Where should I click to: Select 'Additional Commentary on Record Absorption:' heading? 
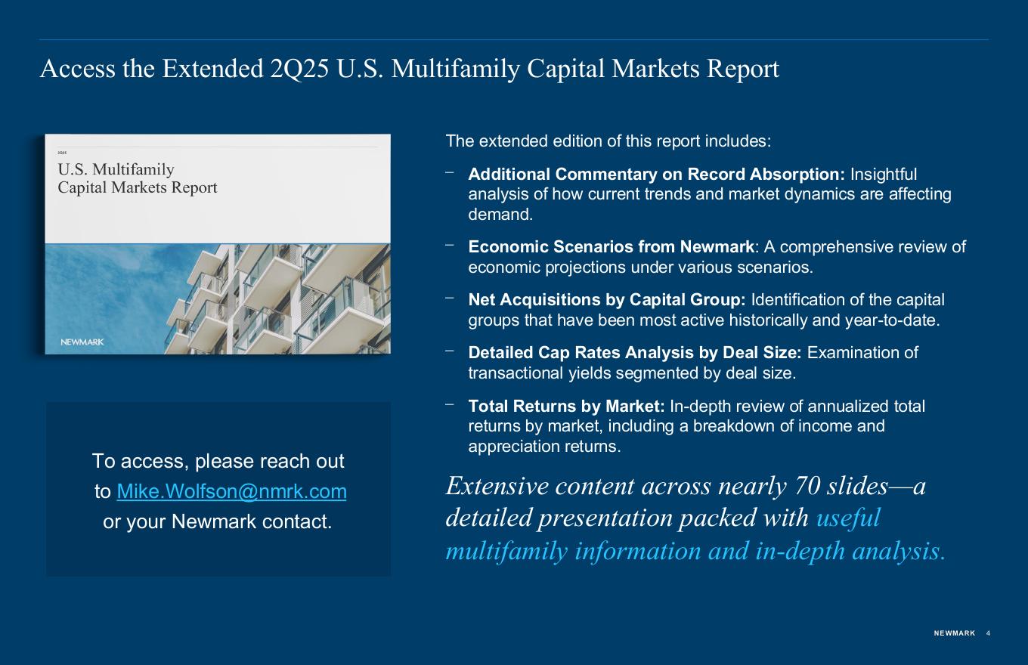point(657,175)
